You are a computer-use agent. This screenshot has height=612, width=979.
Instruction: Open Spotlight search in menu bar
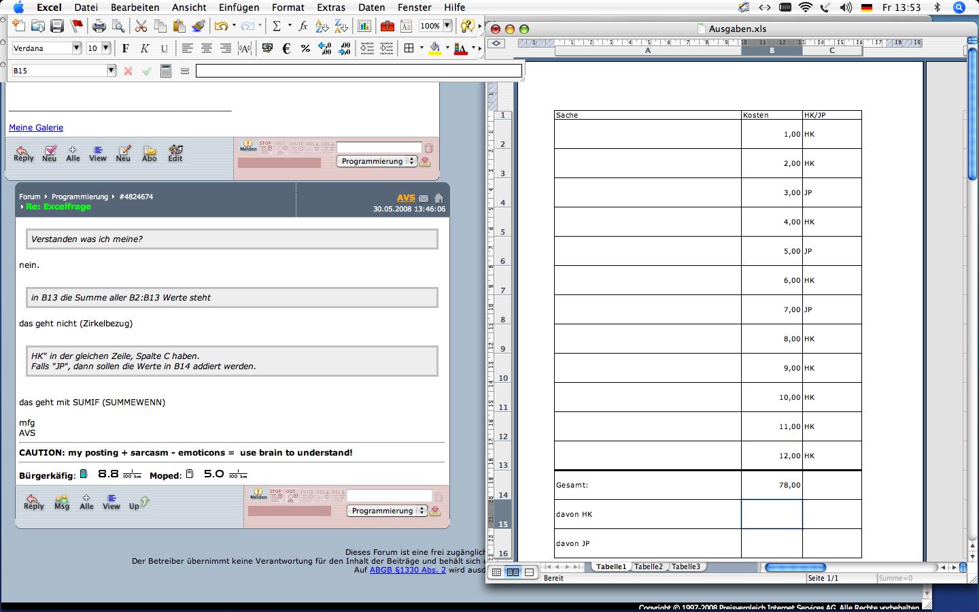pyautogui.click(x=959, y=7)
